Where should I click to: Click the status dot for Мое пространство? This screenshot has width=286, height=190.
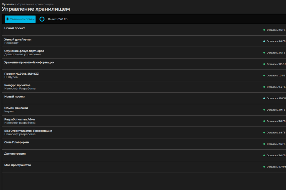(264, 167)
